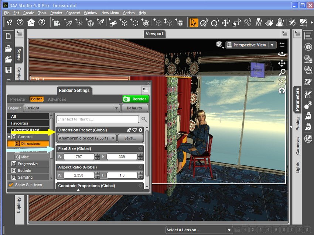This screenshot has height=235, width=314.
Task: Select the Progressive group
Action: (x=28, y=164)
